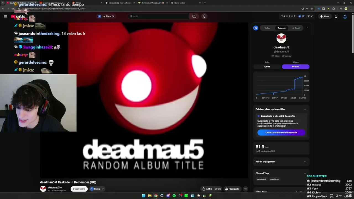
Task: Open the browser extensions puzzle icon
Action: (334, 9)
